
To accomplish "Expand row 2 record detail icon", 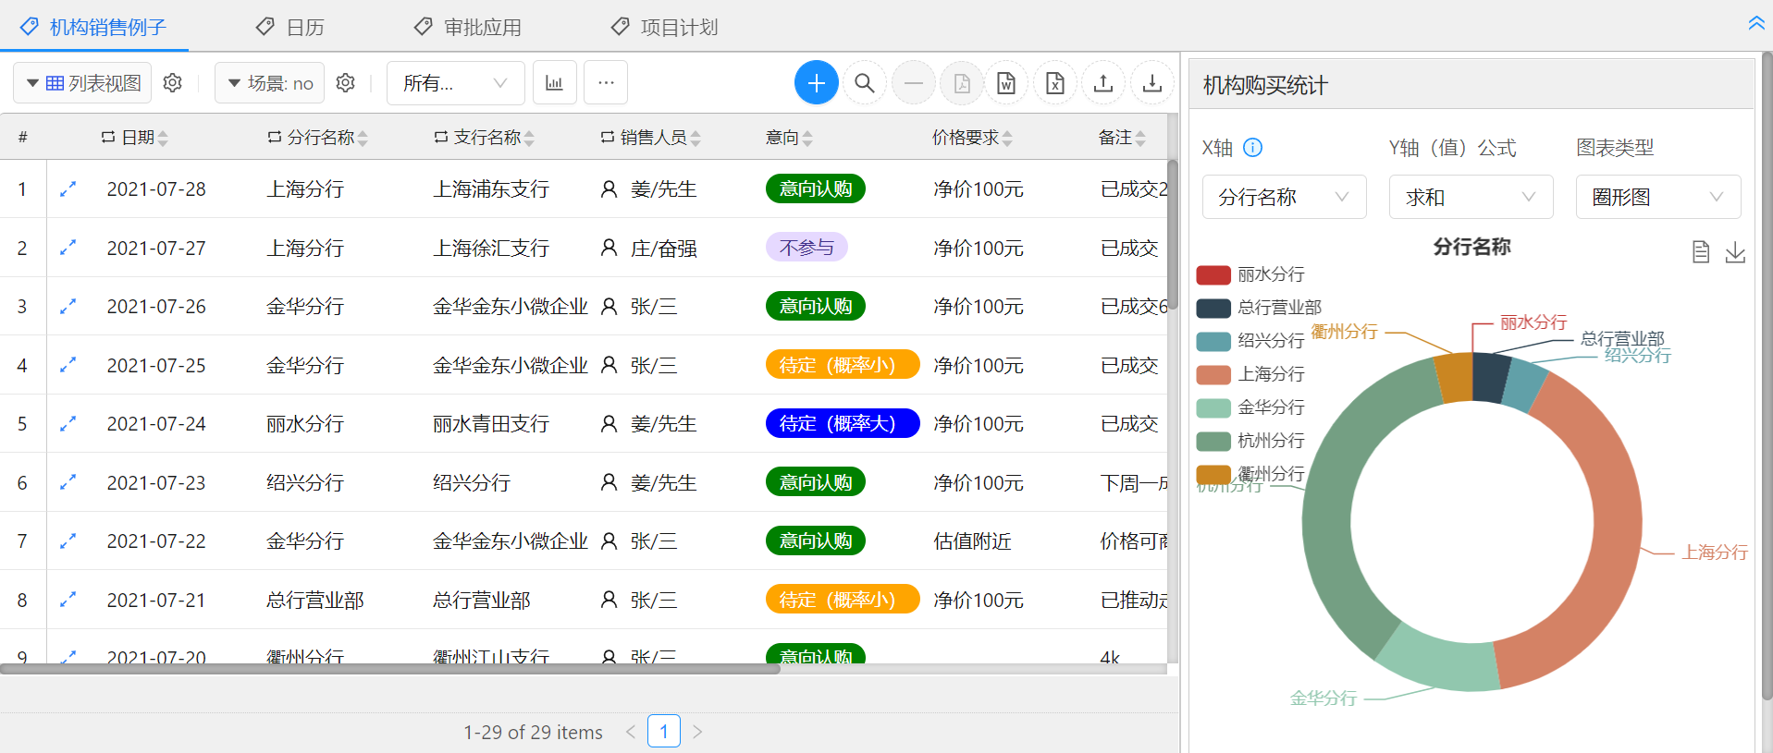I will pos(68,248).
